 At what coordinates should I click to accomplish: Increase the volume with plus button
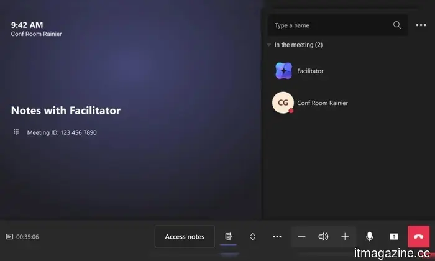345,237
